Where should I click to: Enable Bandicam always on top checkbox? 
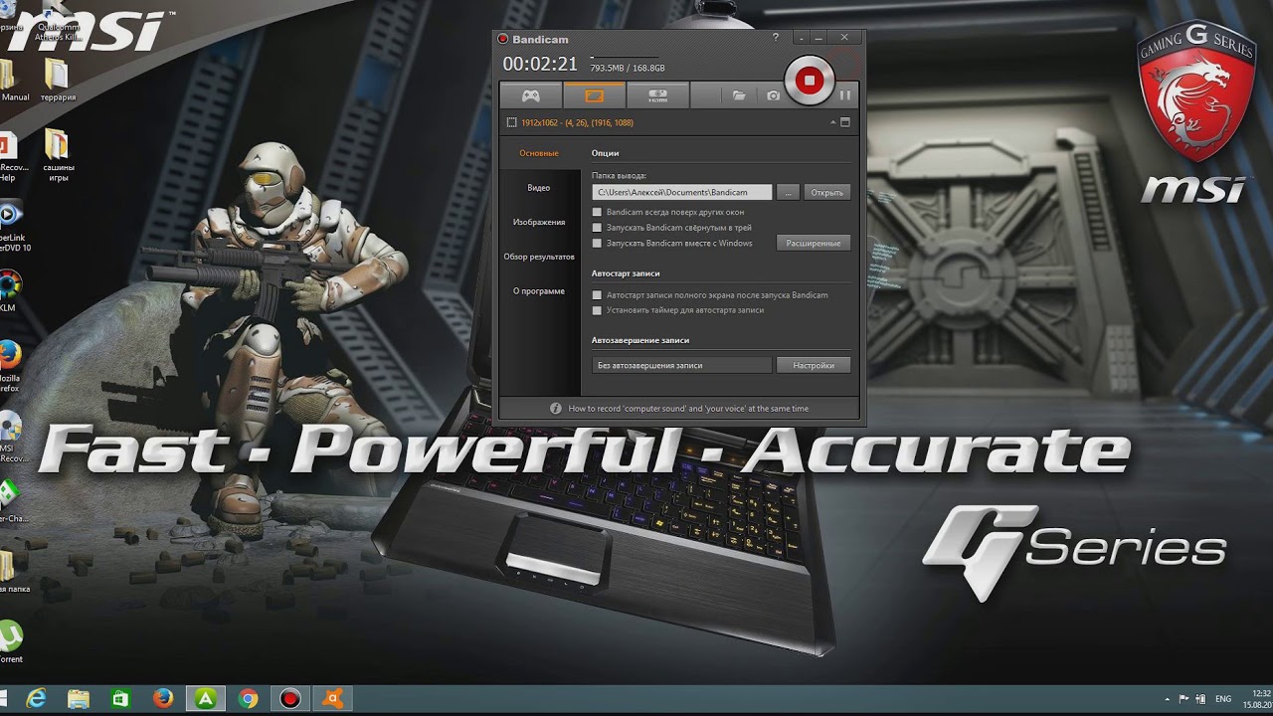tap(597, 212)
